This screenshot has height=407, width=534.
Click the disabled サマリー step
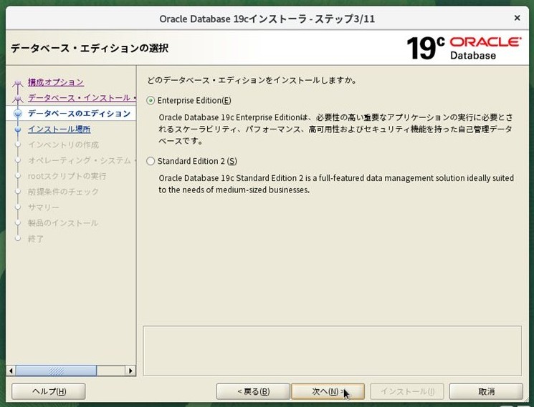coord(44,207)
